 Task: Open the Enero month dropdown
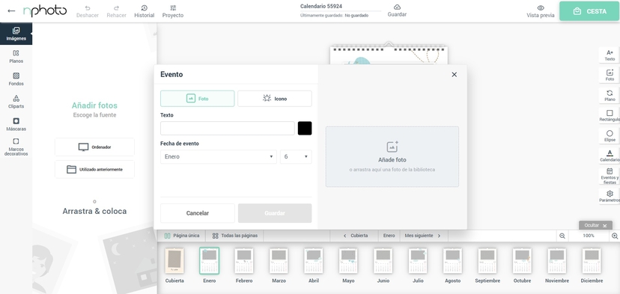pyautogui.click(x=218, y=156)
